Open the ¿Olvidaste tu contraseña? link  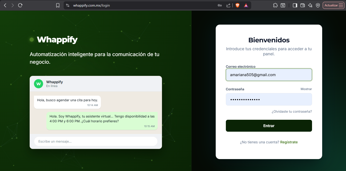[292, 111]
